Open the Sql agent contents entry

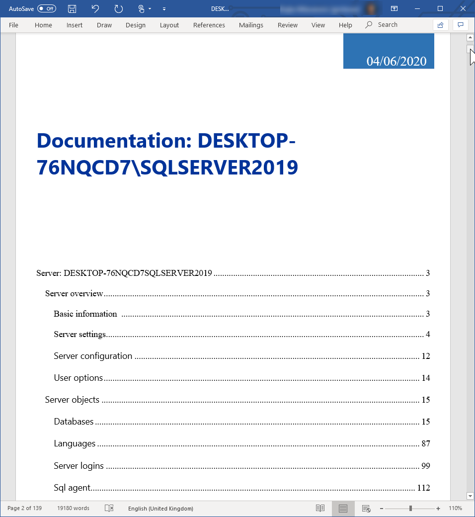(x=242, y=488)
